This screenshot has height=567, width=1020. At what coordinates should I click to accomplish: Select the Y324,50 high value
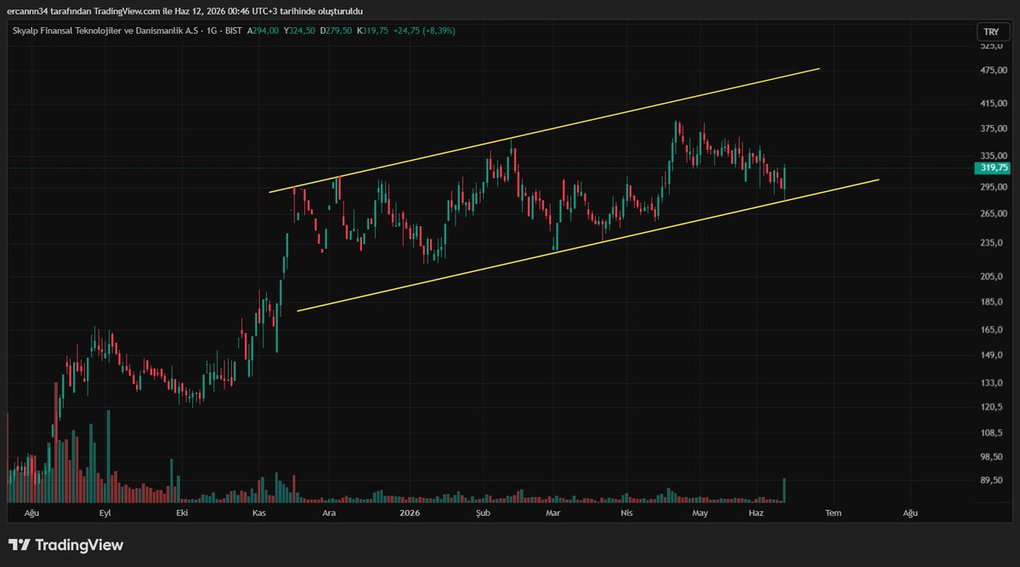pos(299,31)
